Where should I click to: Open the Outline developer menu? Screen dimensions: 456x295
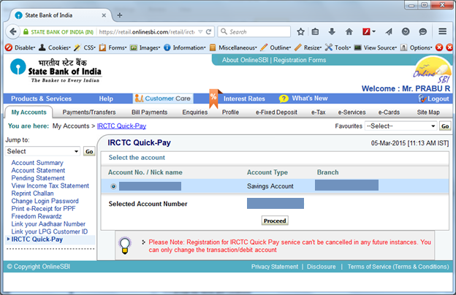point(275,47)
